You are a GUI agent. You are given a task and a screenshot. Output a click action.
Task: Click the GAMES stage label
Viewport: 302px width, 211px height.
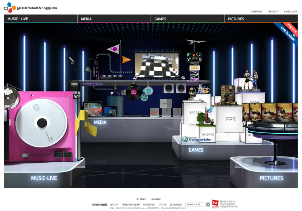tap(196, 150)
